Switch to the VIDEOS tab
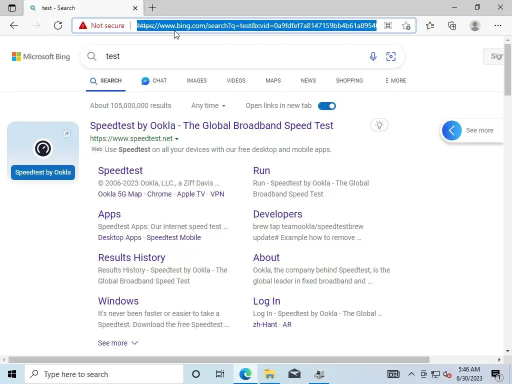512x384 pixels. (236, 80)
